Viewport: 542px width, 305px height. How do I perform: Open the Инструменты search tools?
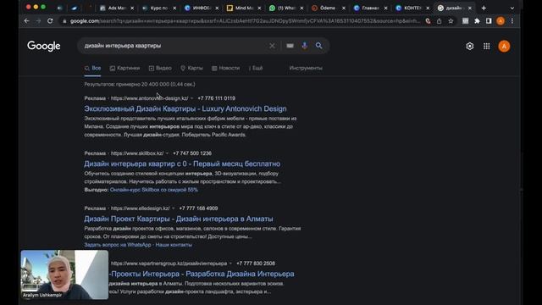[306, 68]
